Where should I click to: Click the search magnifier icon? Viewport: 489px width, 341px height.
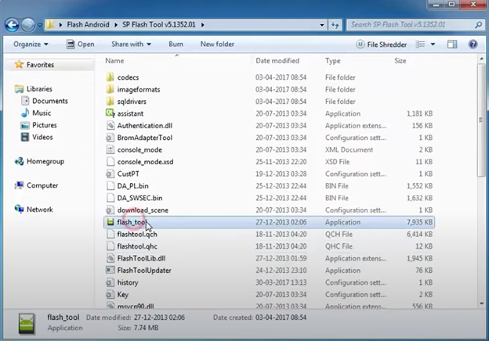[x=478, y=24]
